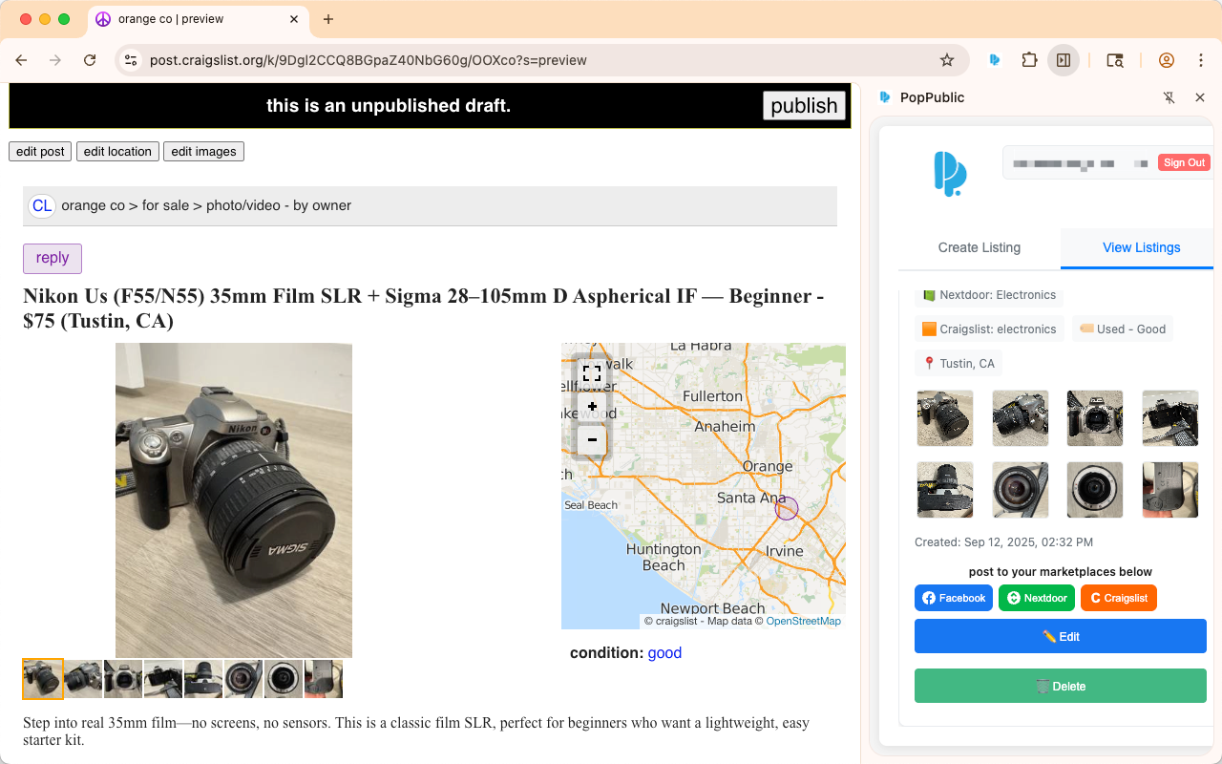Open the 'good' condition link
The image size is (1222, 764).
[x=664, y=653]
